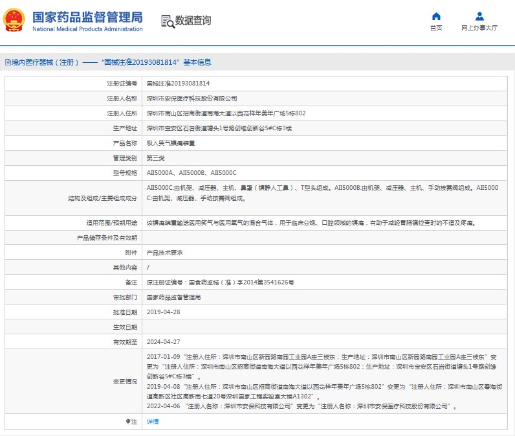Click the 其他内容 label
This screenshot has height=436, width=515.
(125, 268)
